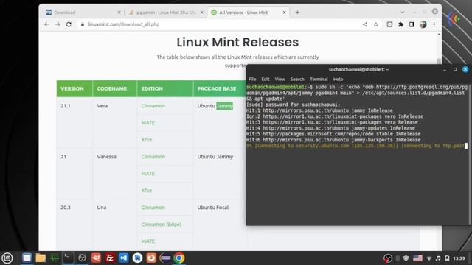Go back in Chrome browser
The width and height of the screenshot is (472, 265).
tap(46, 24)
